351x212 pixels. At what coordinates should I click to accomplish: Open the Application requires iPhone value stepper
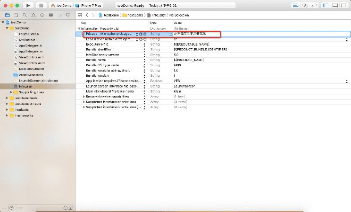coord(347,83)
